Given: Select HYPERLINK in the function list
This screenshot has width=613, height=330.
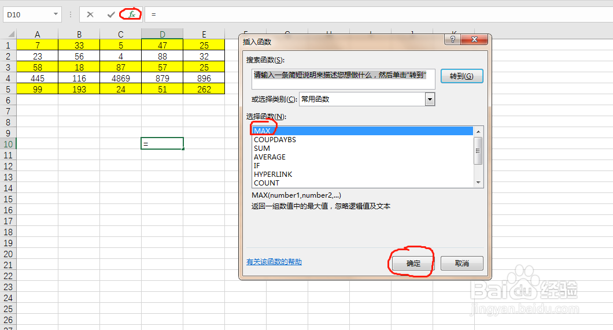Looking at the screenshot, I should (x=363, y=174).
